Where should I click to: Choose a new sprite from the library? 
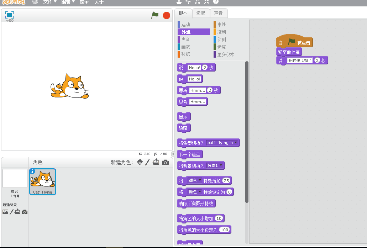tap(140, 162)
